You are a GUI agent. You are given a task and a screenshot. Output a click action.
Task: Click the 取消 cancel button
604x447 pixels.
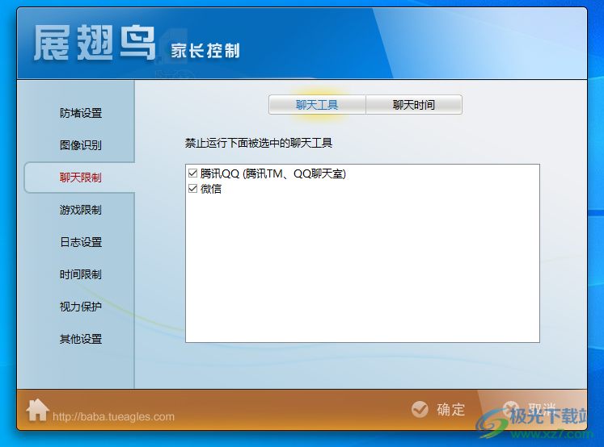[x=530, y=409]
